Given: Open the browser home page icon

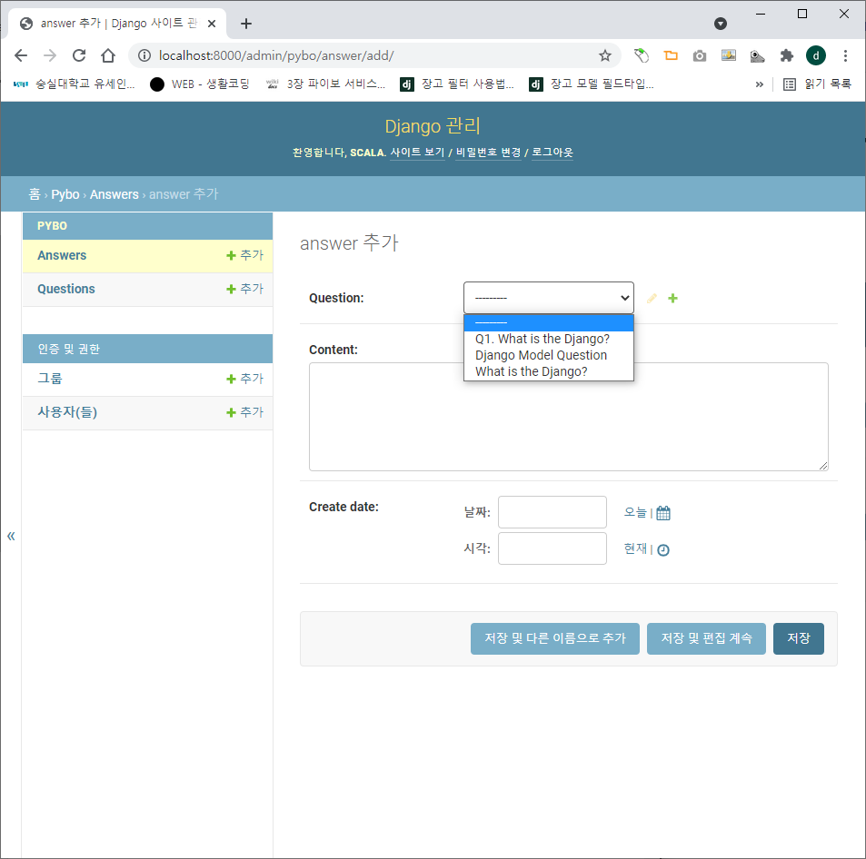Looking at the screenshot, I should tap(108, 55).
